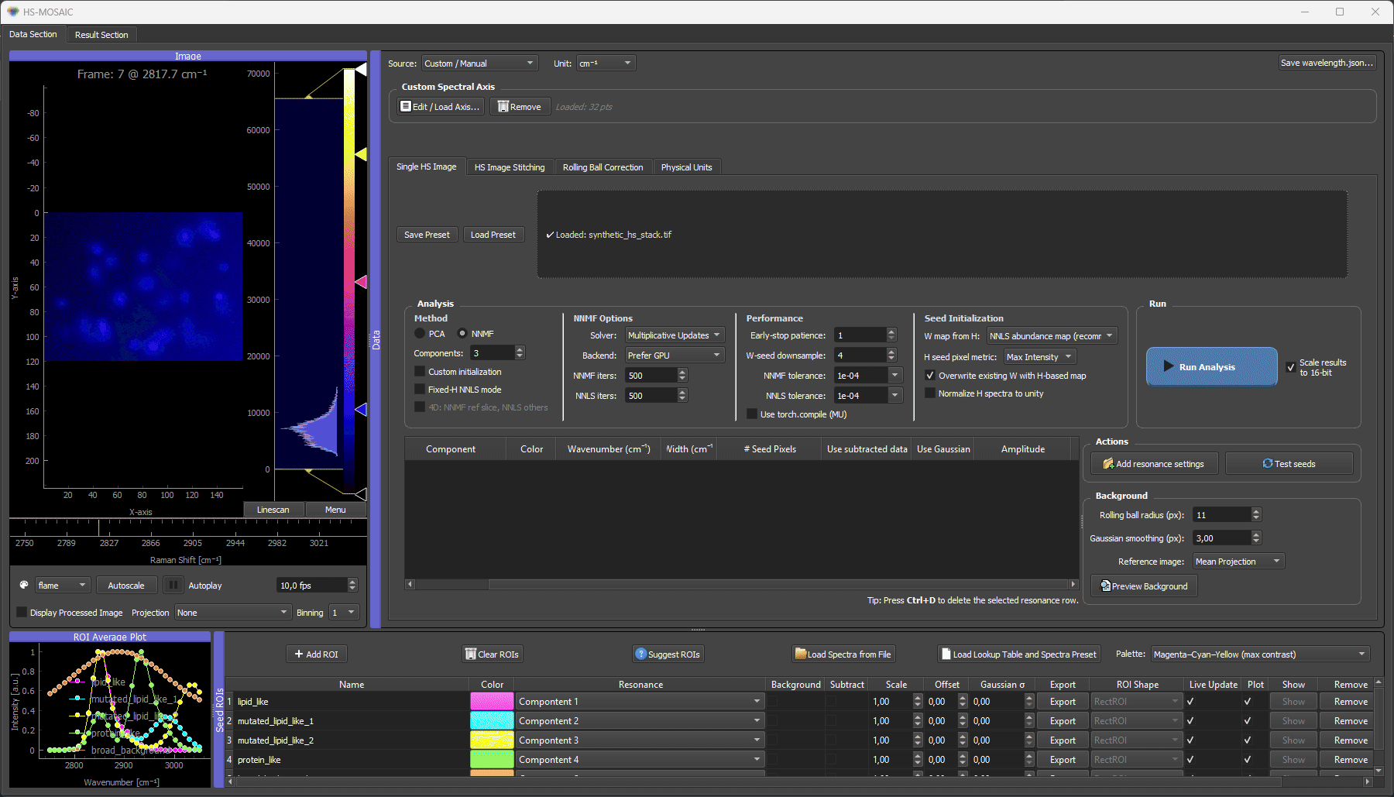This screenshot has height=797, width=1394.
Task: Expand the Palette Magenta–Cyan–Yellow dropdown
Action: (x=1260, y=654)
